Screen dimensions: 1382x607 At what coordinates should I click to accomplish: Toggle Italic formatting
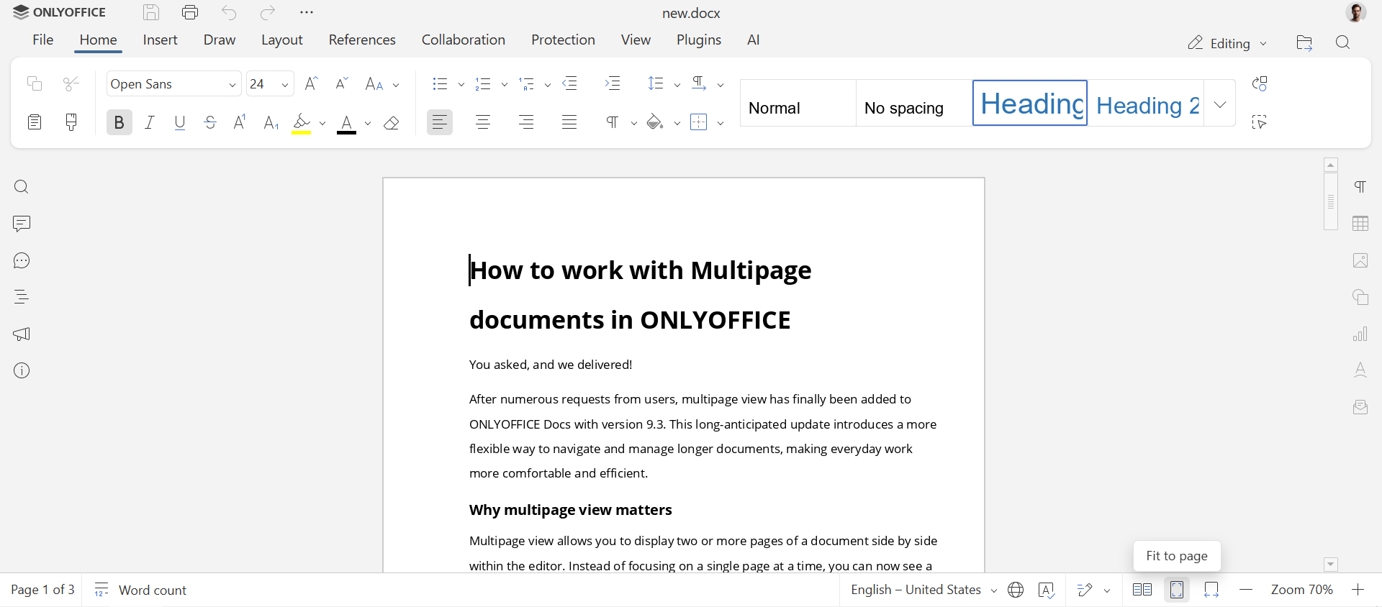tap(150, 122)
